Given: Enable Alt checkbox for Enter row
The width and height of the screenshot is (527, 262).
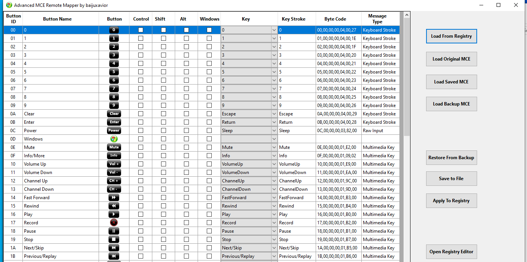Looking at the screenshot, I should 186,122.
